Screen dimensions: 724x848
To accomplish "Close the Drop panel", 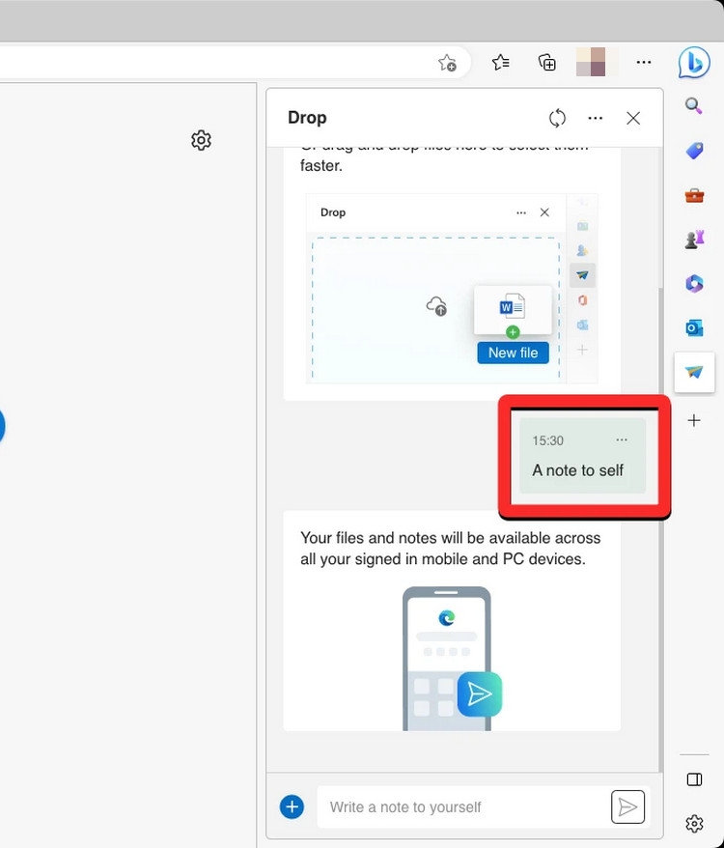I will point(633,118).
